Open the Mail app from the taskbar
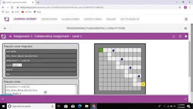Viewport: 193px width, 109px height. 73,106
